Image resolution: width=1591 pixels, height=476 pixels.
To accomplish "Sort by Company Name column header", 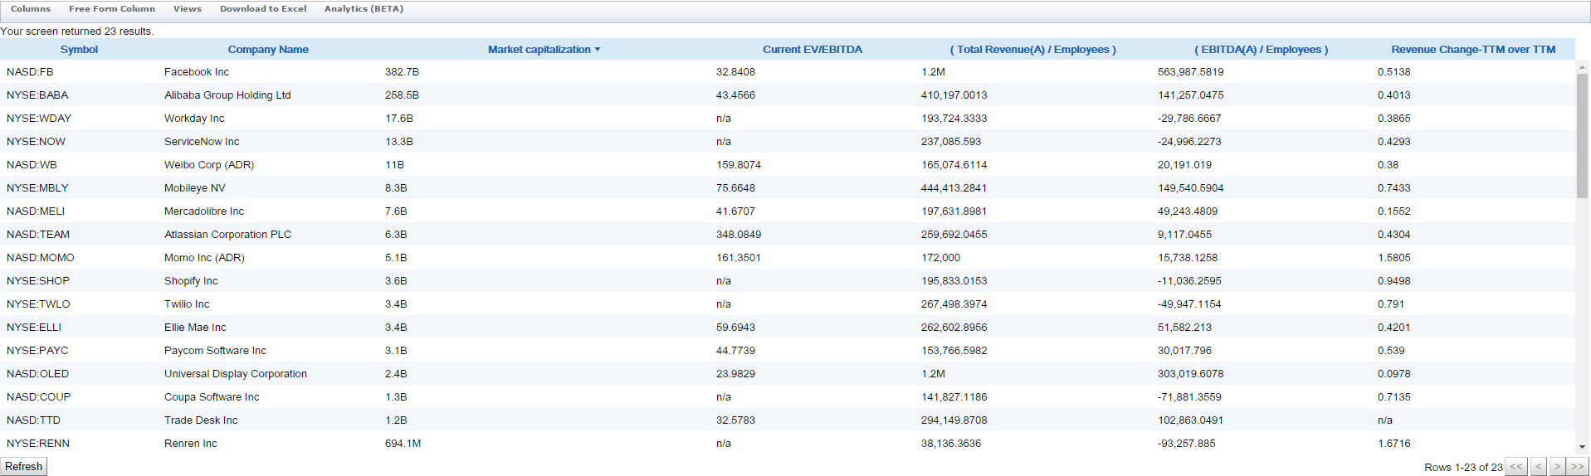I will [x=268, y=50].
